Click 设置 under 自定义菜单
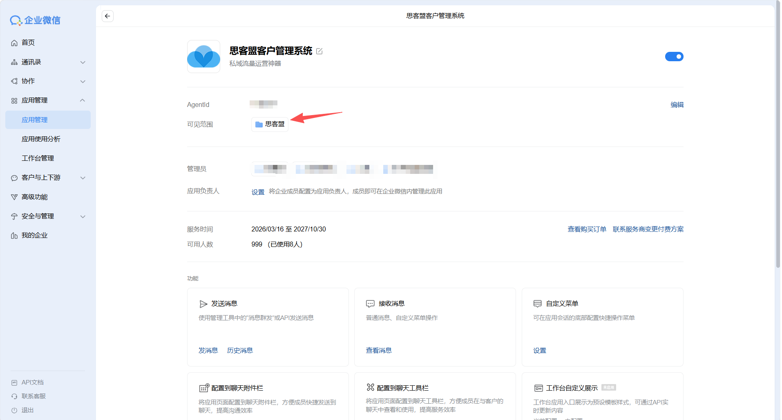The width and height of the screenshot is (782, 420). [x=540, y=351]
